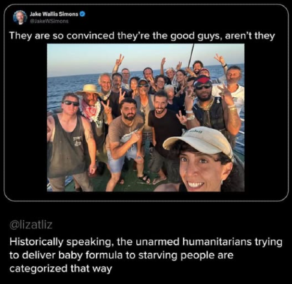
Task: Click the phrase 'starving people are'
Action: (186, 255)
